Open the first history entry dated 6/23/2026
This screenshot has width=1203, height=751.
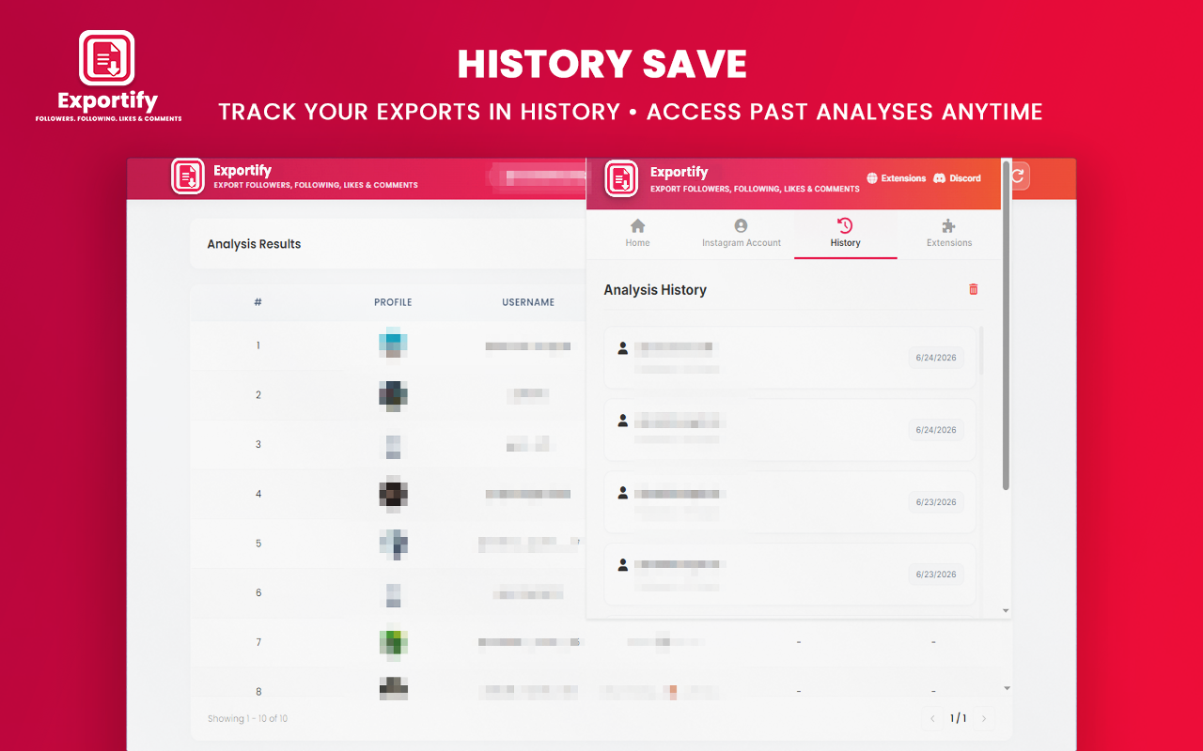click(x=789, y=502)
